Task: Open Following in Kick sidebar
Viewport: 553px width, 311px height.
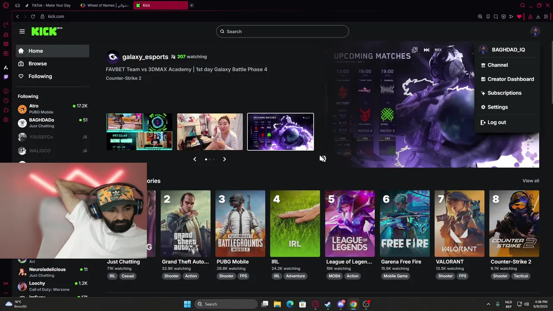Action: pyautogui.click(x=53, y=76)
